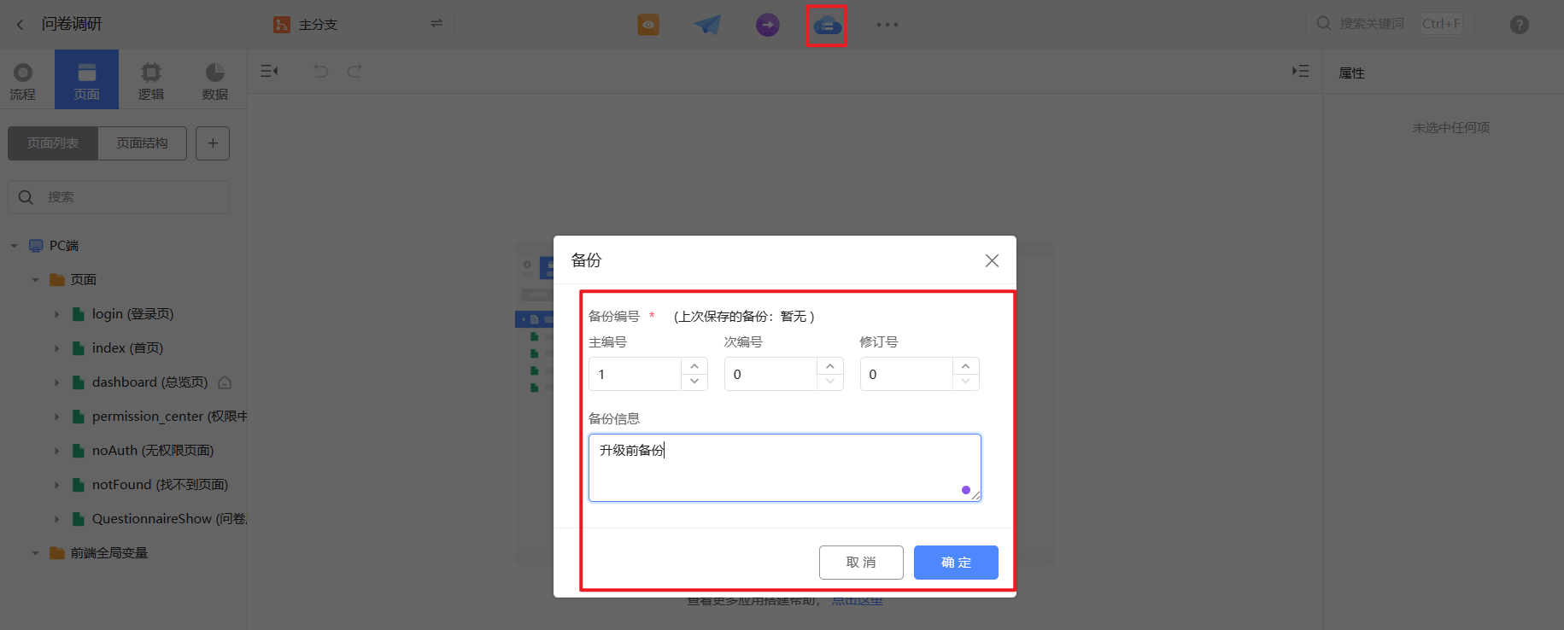
Task: Click the home icon beside dashboard
Action: pos(225,382)
